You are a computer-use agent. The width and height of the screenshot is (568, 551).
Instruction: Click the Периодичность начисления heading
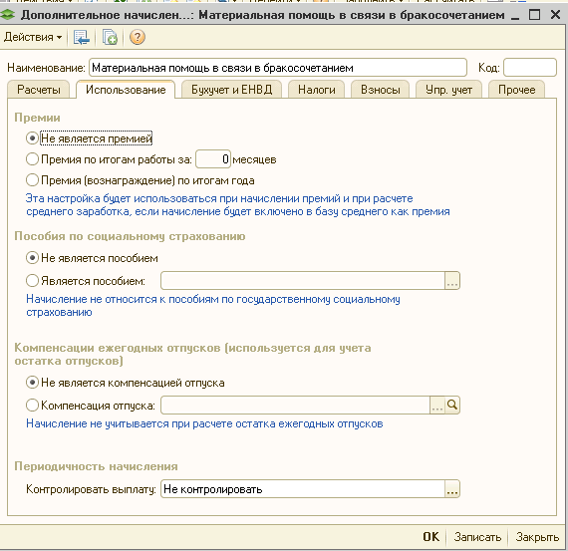pyautogui.click(x=96, y=466)
